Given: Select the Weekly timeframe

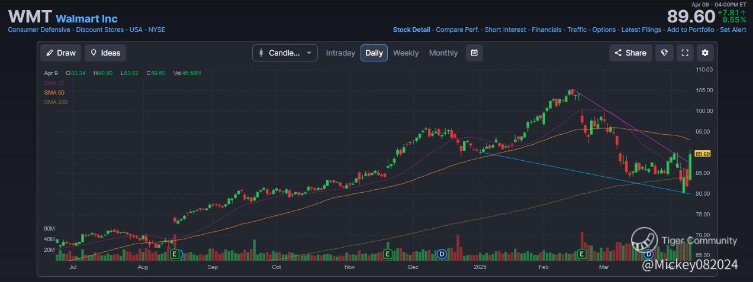Looking at the screenshot, I should pos(406,53).
